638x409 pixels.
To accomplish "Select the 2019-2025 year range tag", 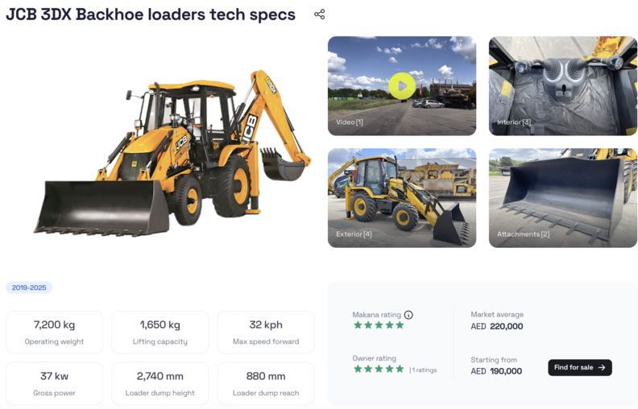I will 29,287.
